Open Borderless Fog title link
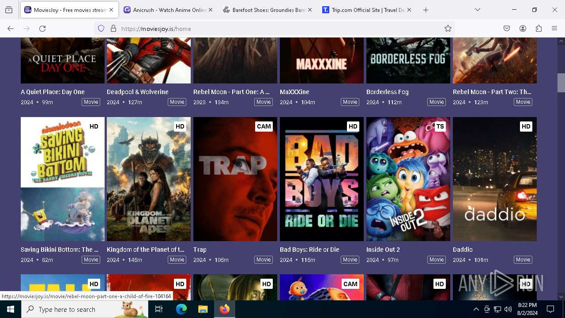The height and width of the screenshot is (318, 565). click(x=388, y=92)
